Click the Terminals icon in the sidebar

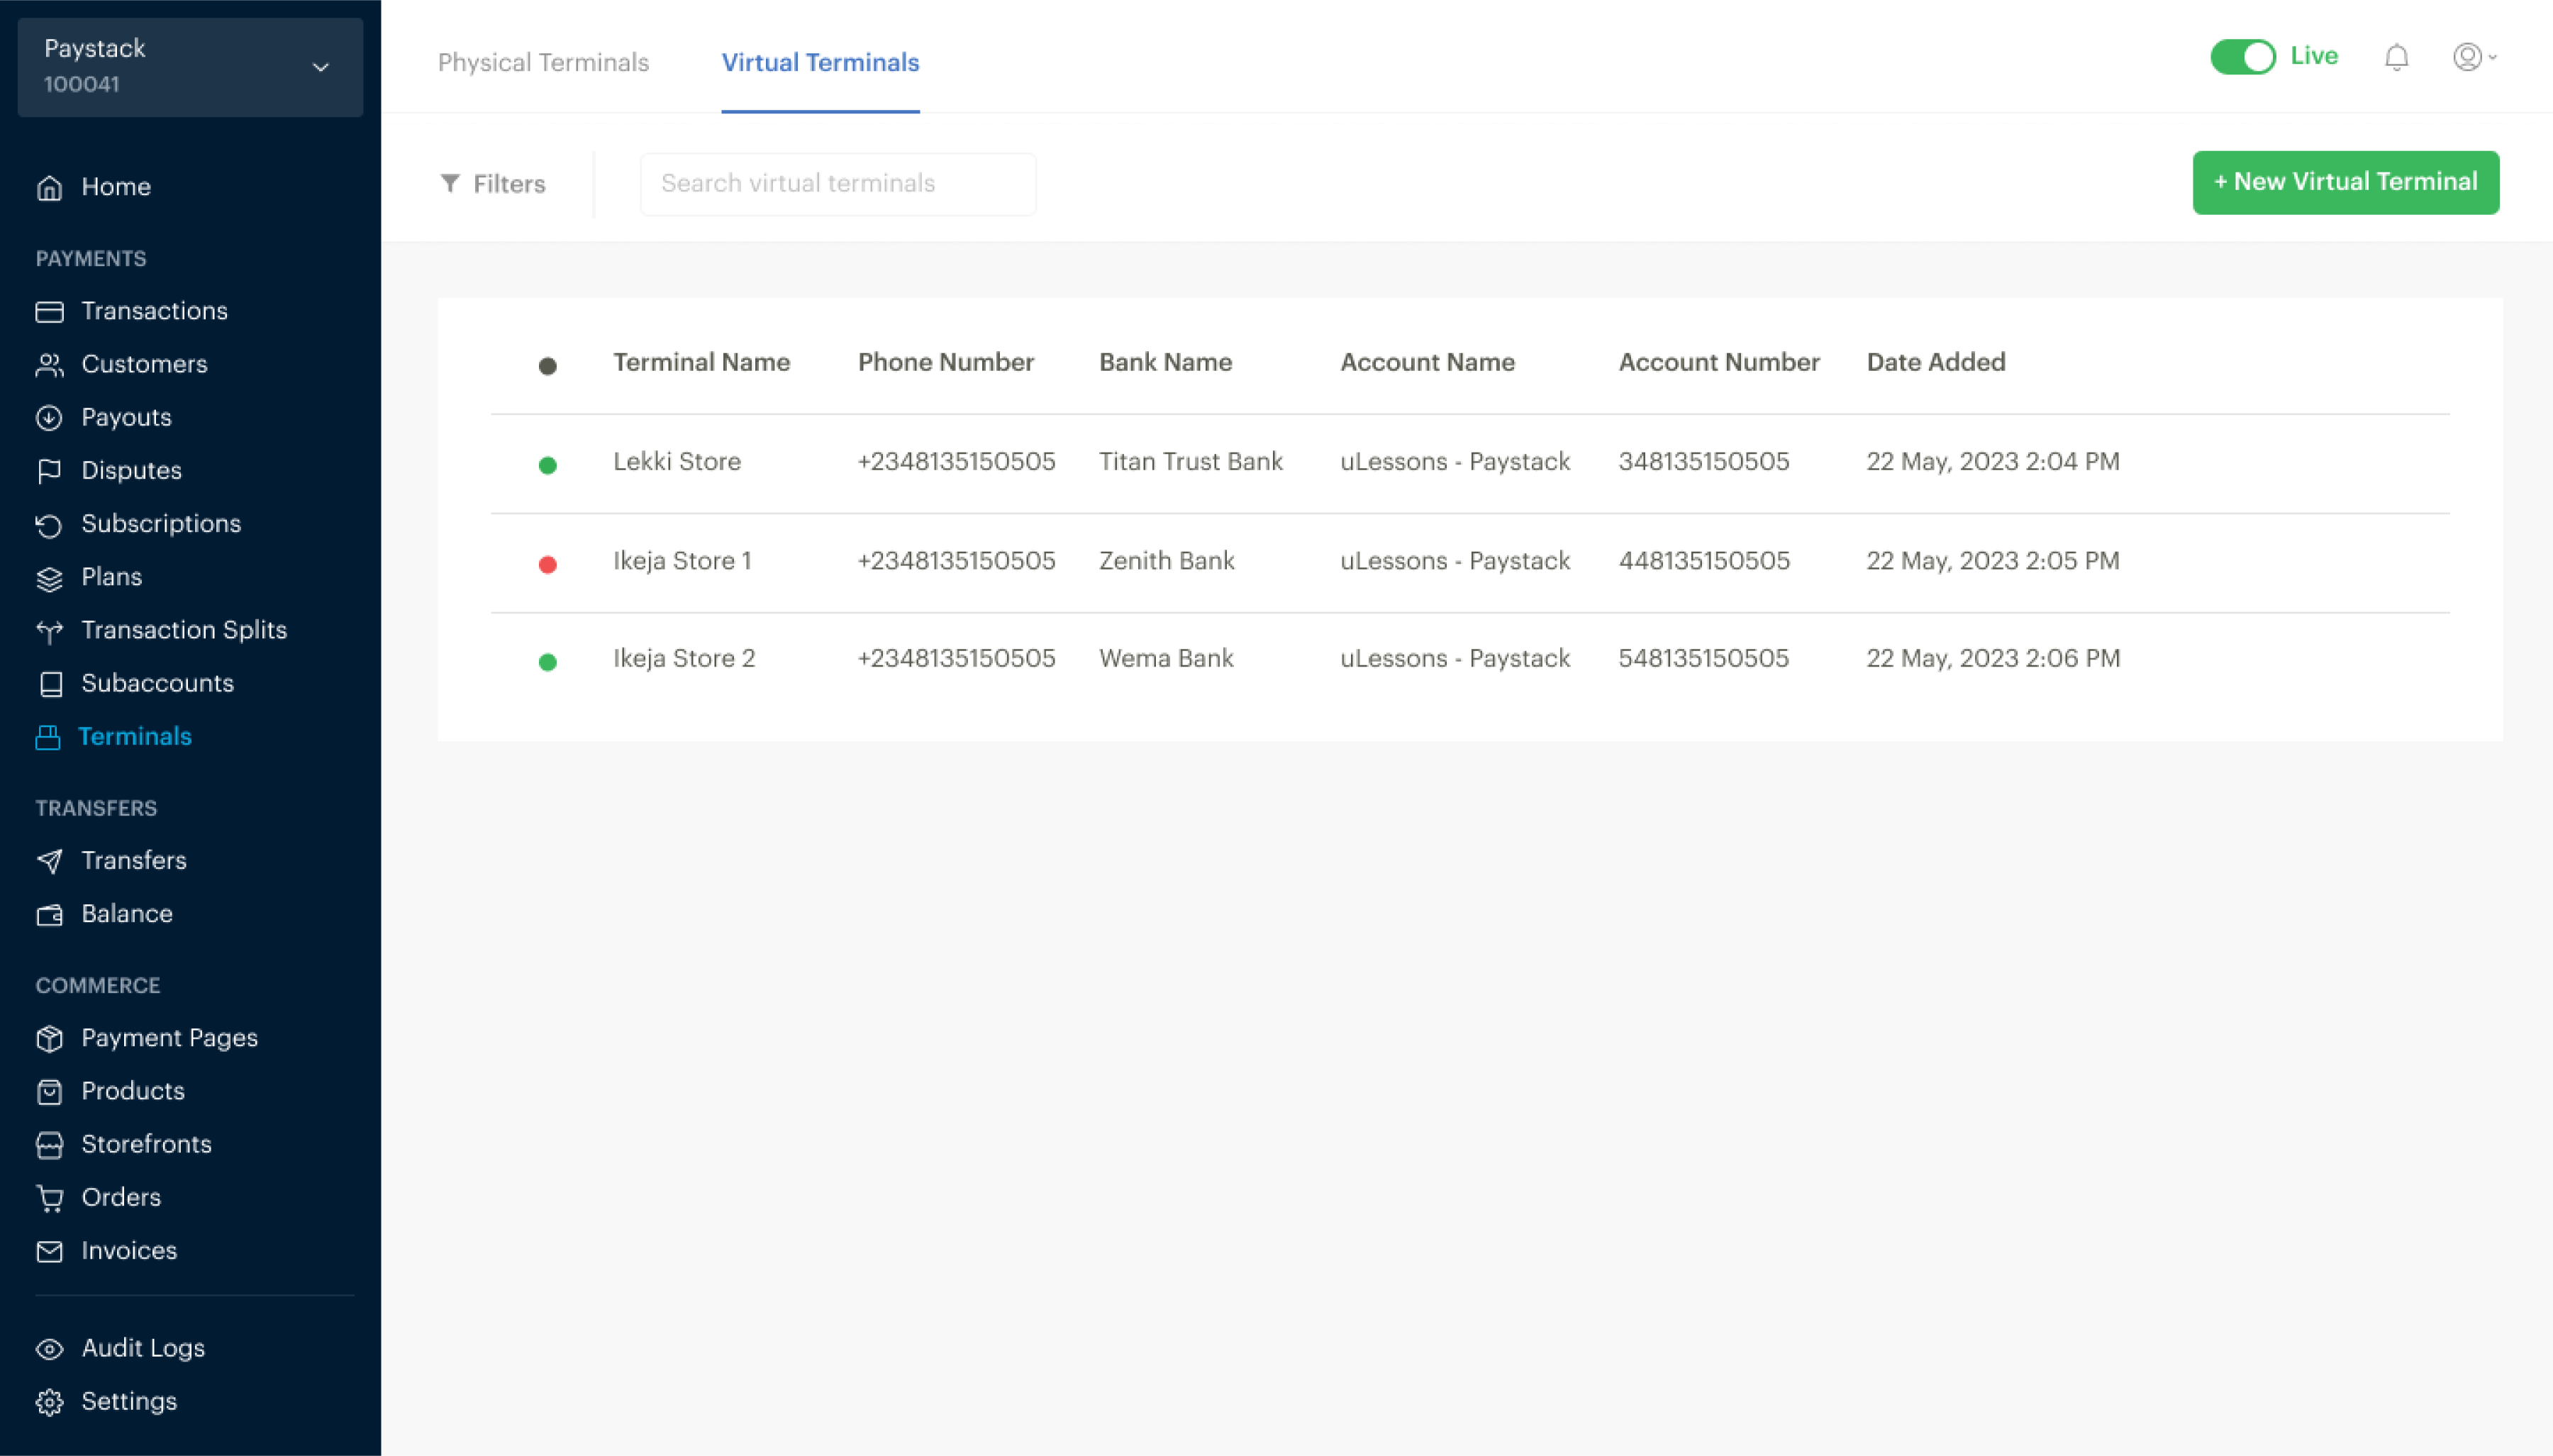click(x=48, y=737)
